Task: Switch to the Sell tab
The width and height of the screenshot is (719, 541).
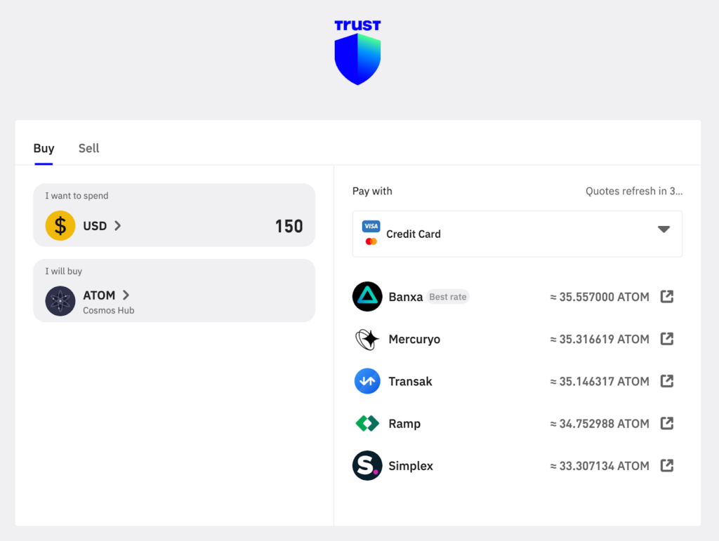Action: point(88,148)
